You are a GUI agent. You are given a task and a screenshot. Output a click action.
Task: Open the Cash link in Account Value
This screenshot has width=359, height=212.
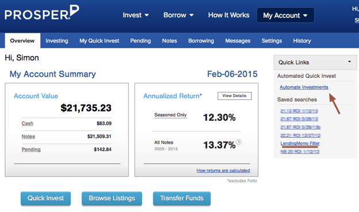point(28,124)
